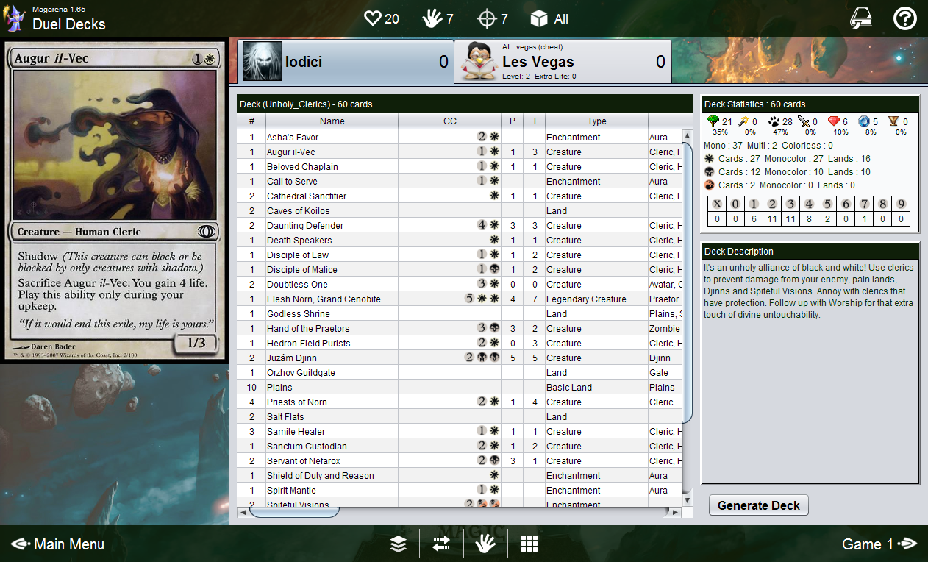Select the Les Vegas player tab
Image resolution: width=928 pixels, height=562 pixels.
[563, 62]
